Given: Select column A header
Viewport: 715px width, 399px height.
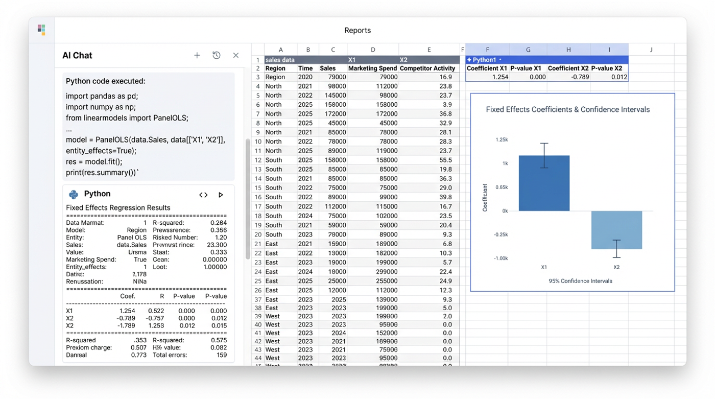Looking at the screenshot, I should [280, 50].
